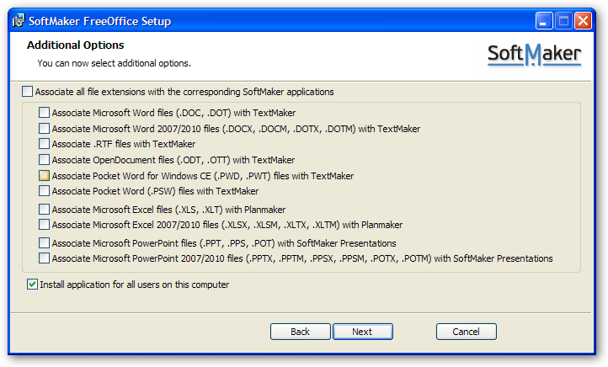Image resolution: width=608 pixels, height=367 pixels.
Task: Check Associate all file extensions checkbox
Action: [x=27, y=92]
